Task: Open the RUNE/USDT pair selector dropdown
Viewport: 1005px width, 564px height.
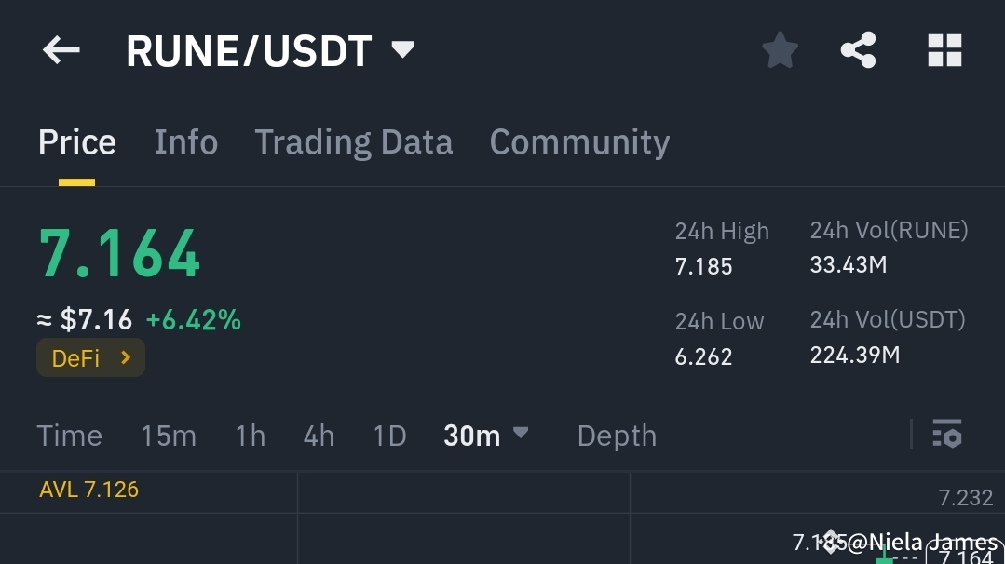Action: pyautogui.click(x=401, y=50)
